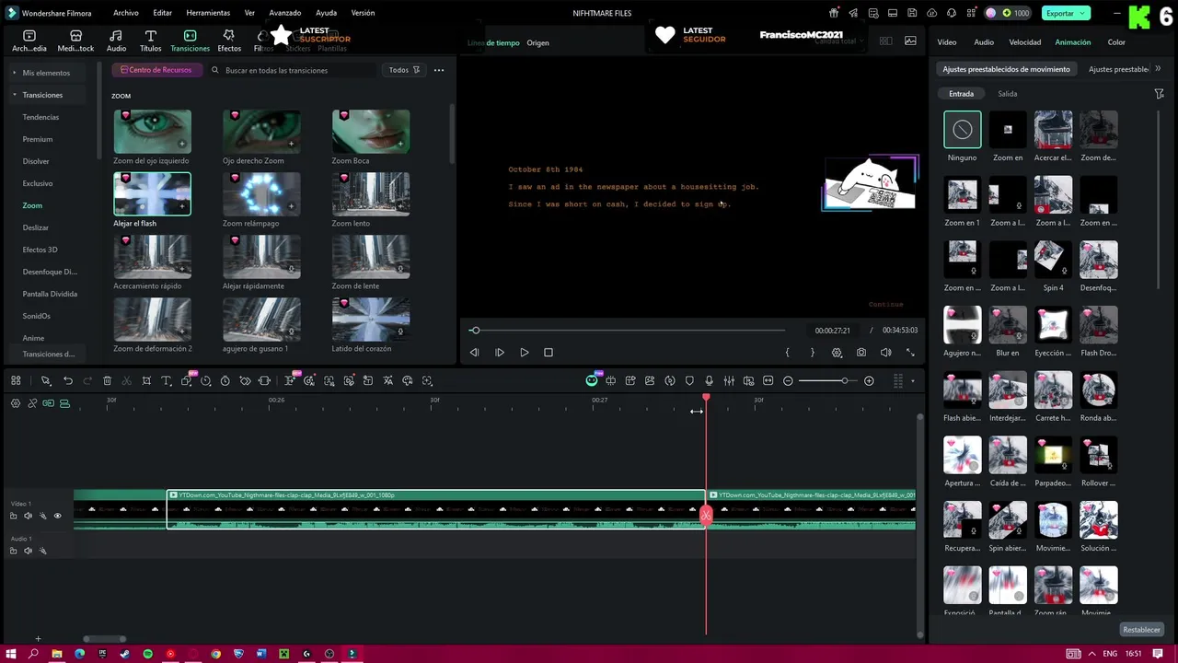
Task: Click the filter funnel icon in animation panel
Action: point(1160,94)
